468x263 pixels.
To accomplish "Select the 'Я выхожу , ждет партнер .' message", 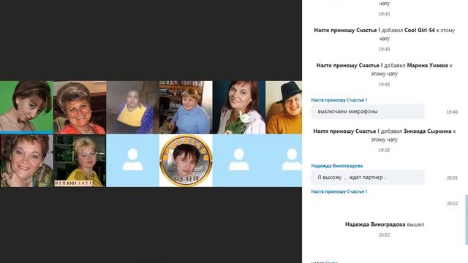I will [368, 177].
